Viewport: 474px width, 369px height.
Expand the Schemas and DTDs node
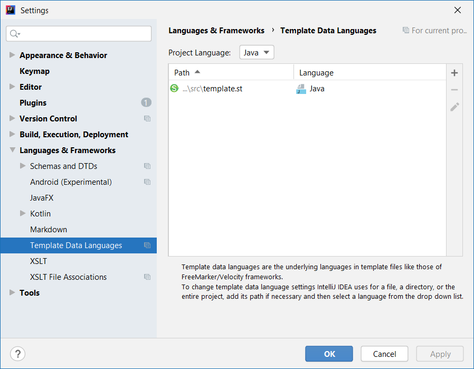tap(23, 166)
